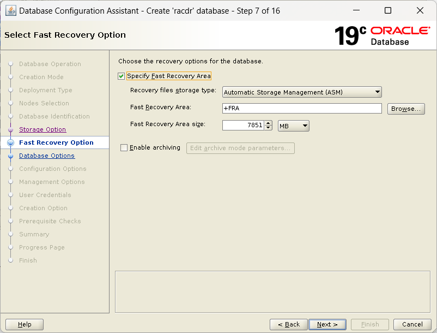437x333 pixels.
Task: Click Creation Mode step label
Action: click(x=41, y=77)
